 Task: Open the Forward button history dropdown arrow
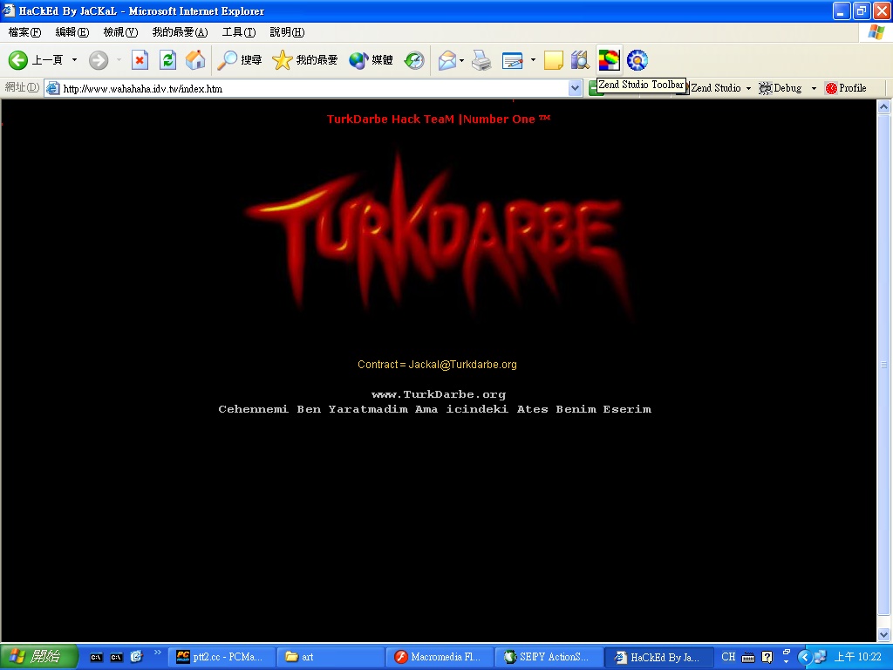(119, 60)
